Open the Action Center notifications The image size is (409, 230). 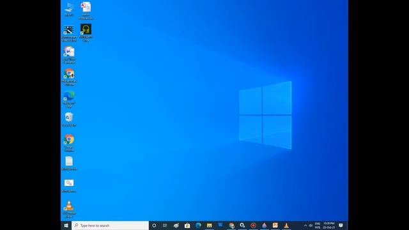click(341, 226)
